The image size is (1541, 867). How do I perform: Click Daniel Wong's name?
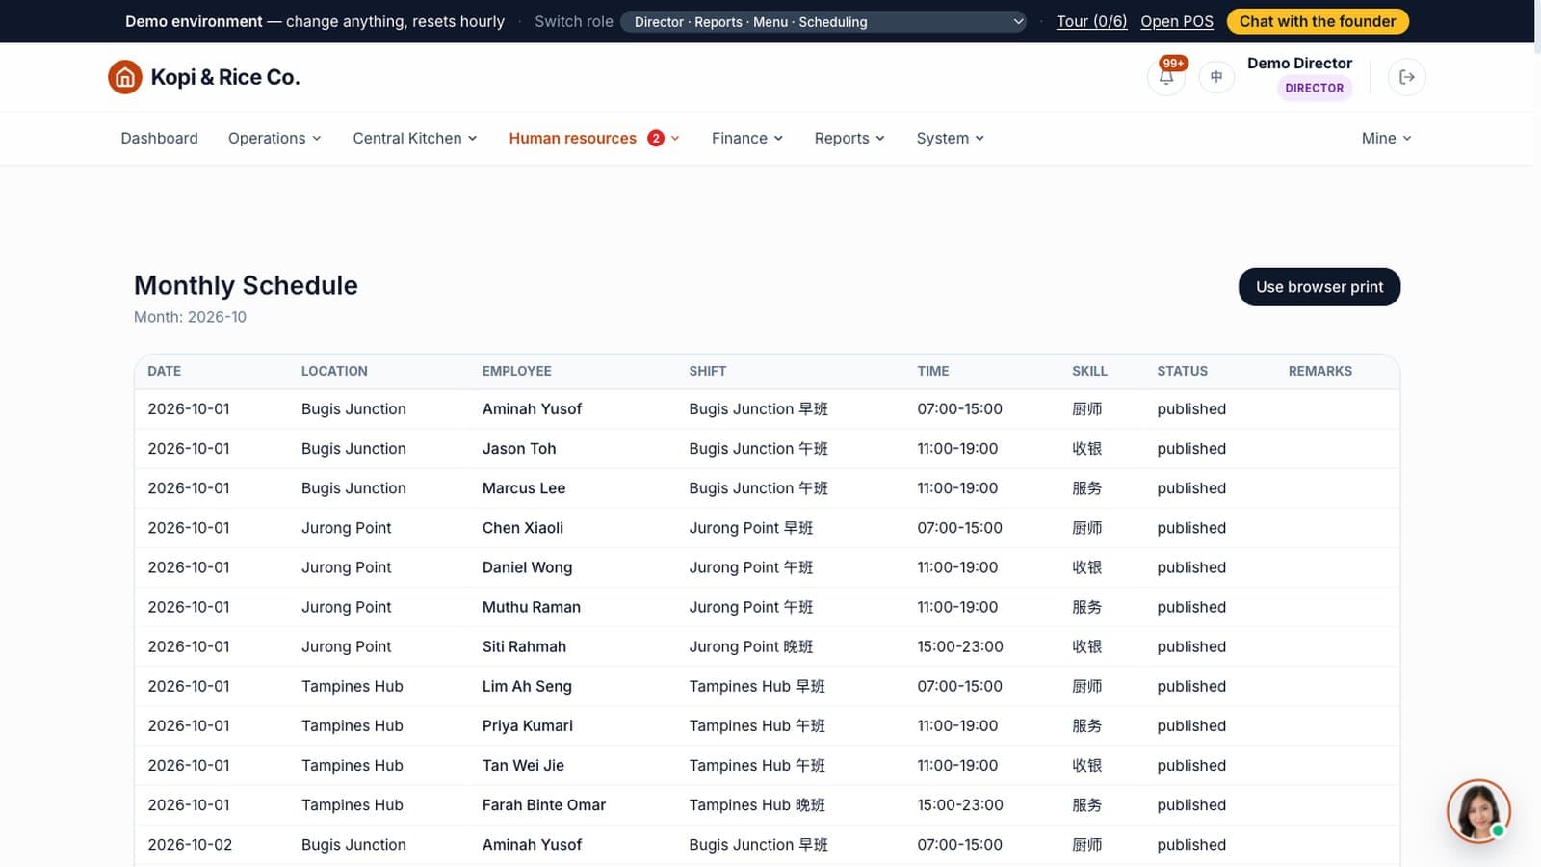point(527,567)
